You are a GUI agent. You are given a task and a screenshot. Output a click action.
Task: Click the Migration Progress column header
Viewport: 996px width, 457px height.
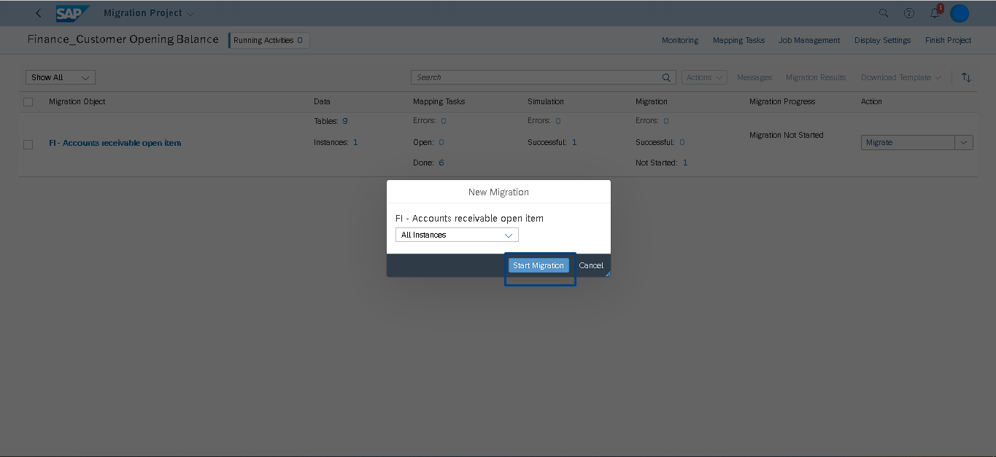point(782,101)
